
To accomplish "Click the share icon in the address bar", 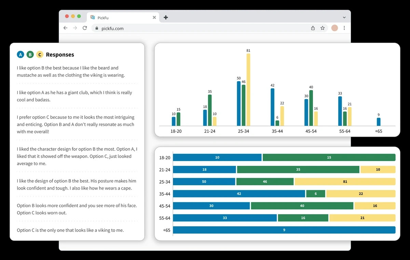I will point(313,28).
